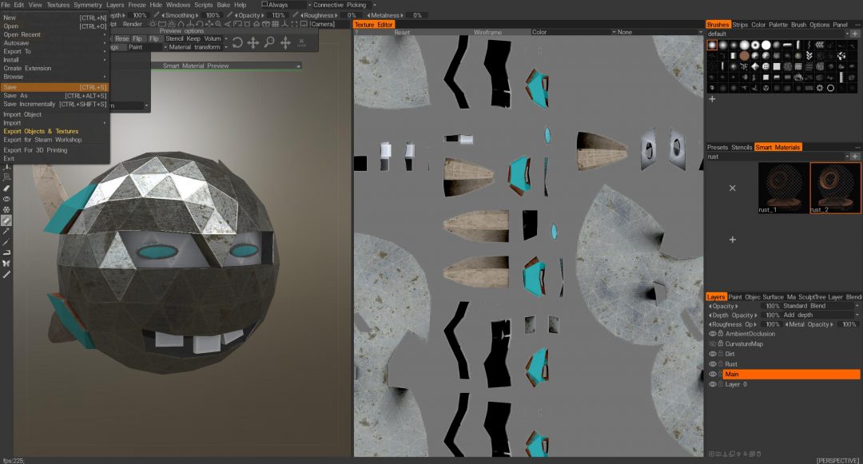Add new smart material folder plus icon

point(855,157)
